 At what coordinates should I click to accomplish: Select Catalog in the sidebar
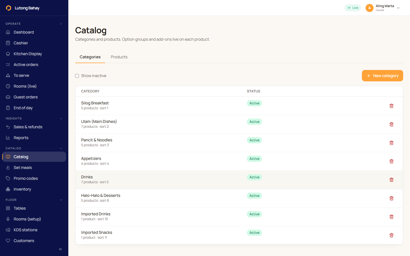pyautogui.click(x=34, y=157)
